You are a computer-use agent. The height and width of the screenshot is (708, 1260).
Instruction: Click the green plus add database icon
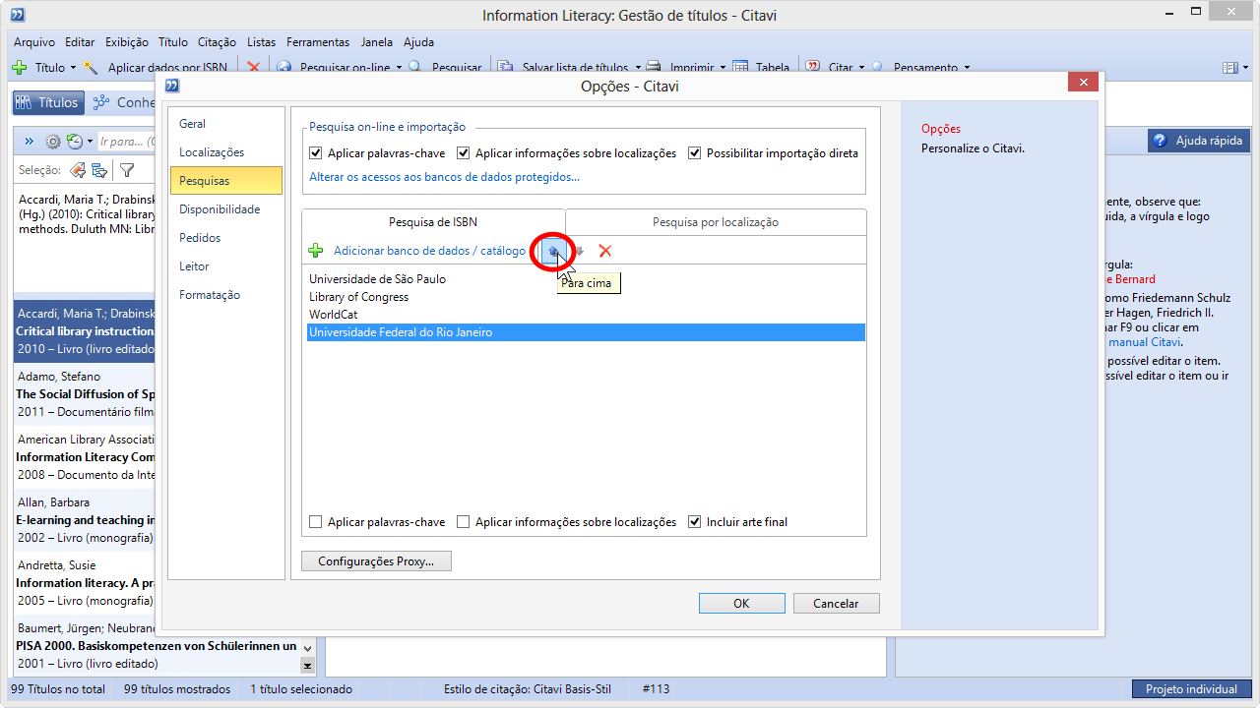[x=316, y=251]
